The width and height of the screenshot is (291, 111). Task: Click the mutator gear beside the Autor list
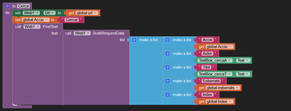(x=167, y=54)
